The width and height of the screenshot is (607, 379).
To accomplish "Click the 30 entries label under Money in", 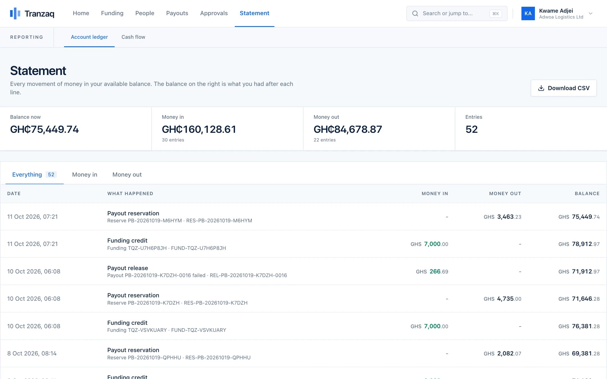I will click(173, 140).
